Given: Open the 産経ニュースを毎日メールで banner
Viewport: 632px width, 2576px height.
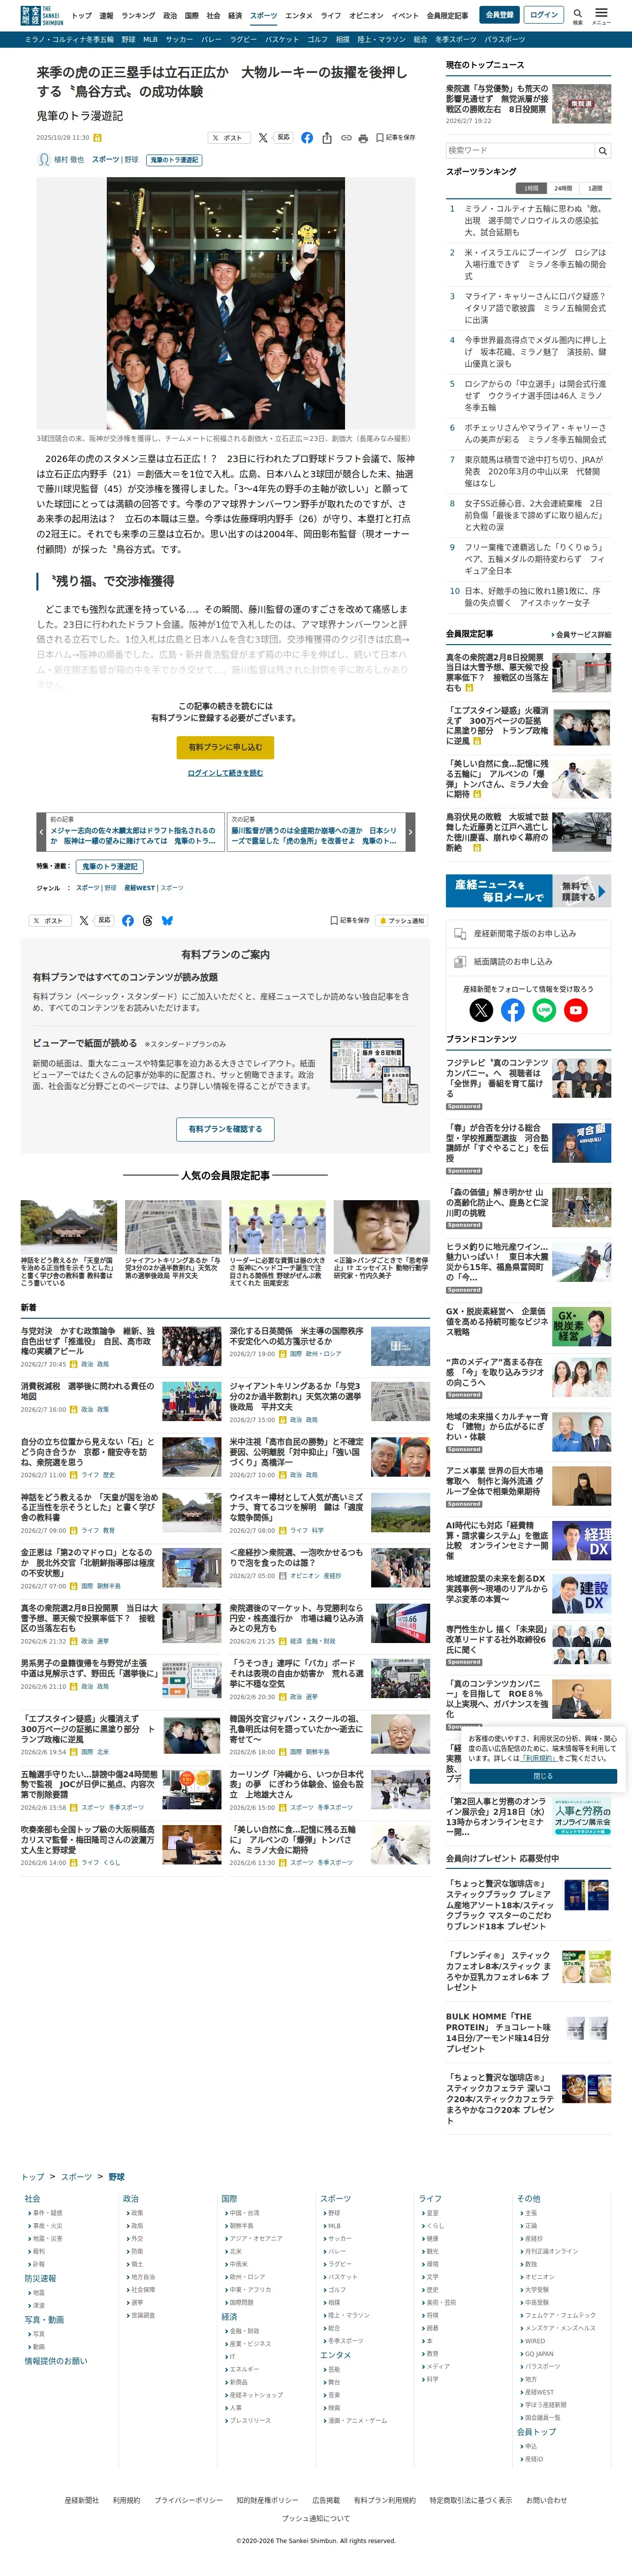Looking at the screenshot, I should click(528, 891).
